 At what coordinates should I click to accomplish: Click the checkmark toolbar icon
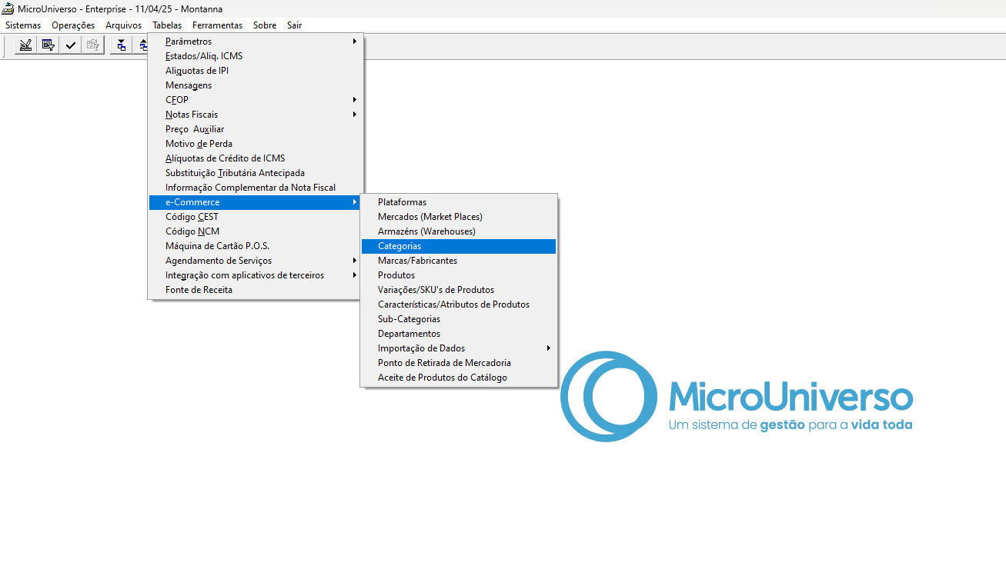pyautogui.click(x=70, y=45)
